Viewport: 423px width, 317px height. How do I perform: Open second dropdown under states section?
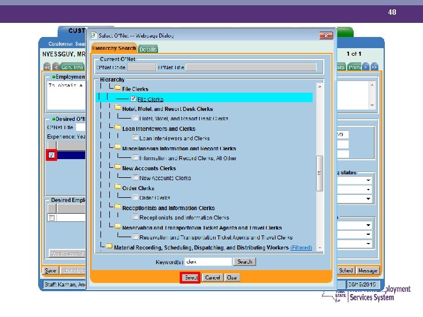pyautogui.click(x=368, y=189)
